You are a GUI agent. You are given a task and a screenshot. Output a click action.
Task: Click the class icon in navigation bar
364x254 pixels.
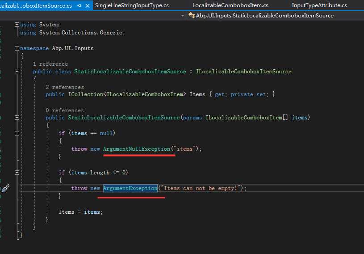(x=192, y=15)
